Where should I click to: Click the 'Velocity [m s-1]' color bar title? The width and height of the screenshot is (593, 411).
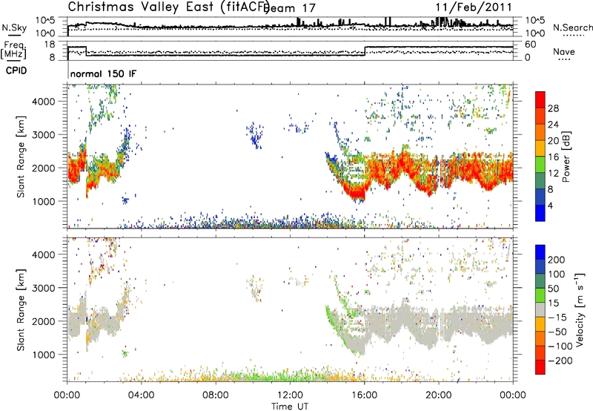(x=580, y=309)
